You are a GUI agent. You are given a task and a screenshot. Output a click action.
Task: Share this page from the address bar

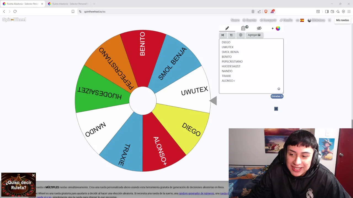pyautogui.click(x=259, y=12)
